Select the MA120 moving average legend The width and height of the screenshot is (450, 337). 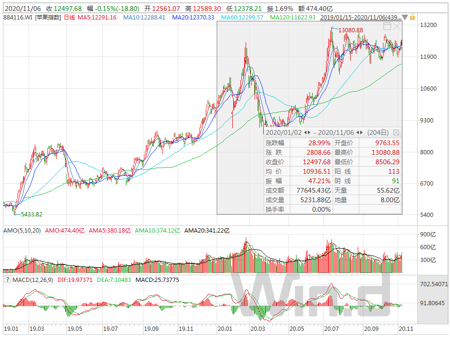(292, 18)
